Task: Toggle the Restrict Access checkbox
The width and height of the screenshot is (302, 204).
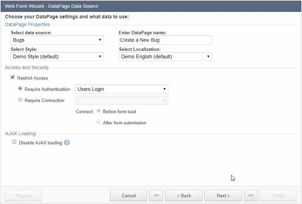Action: 13,78
